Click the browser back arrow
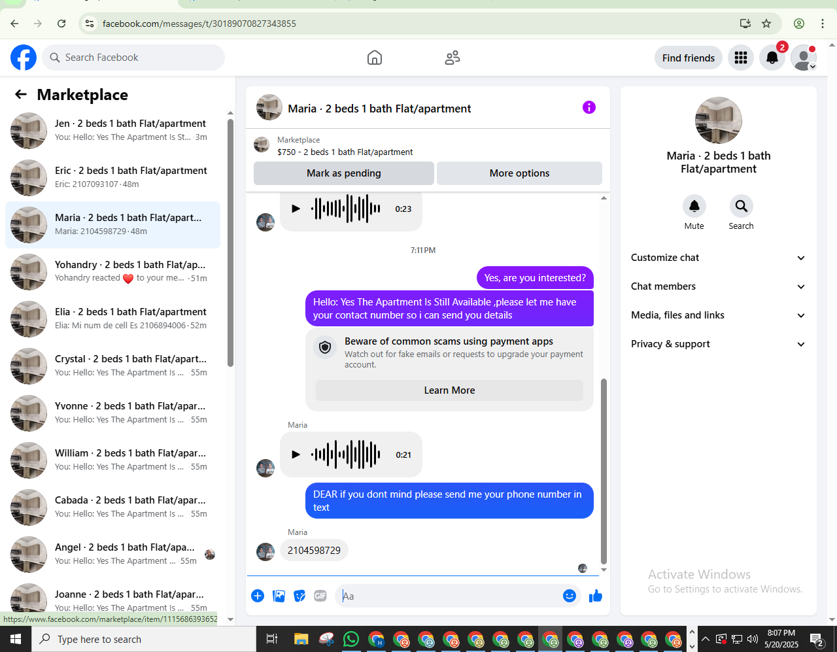Viewport: 837px width, 652px height. (x=14, y=24)
